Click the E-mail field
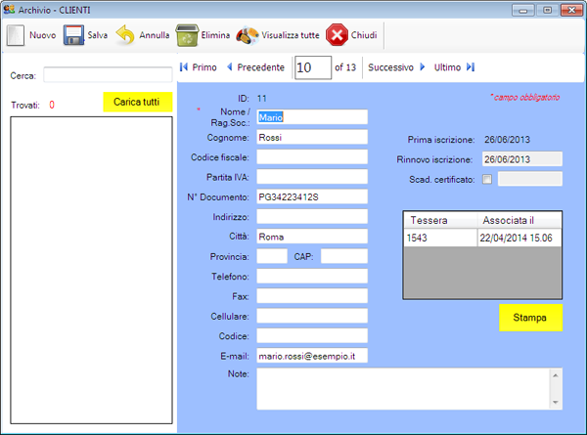The image size is (587, 435). click(312, 356)
